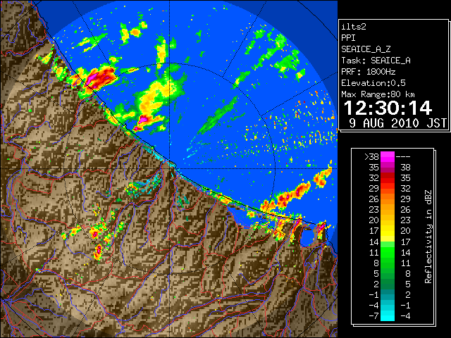Click the radar name ilts2
Screen dimensions: 451x338
click(354, 27)
